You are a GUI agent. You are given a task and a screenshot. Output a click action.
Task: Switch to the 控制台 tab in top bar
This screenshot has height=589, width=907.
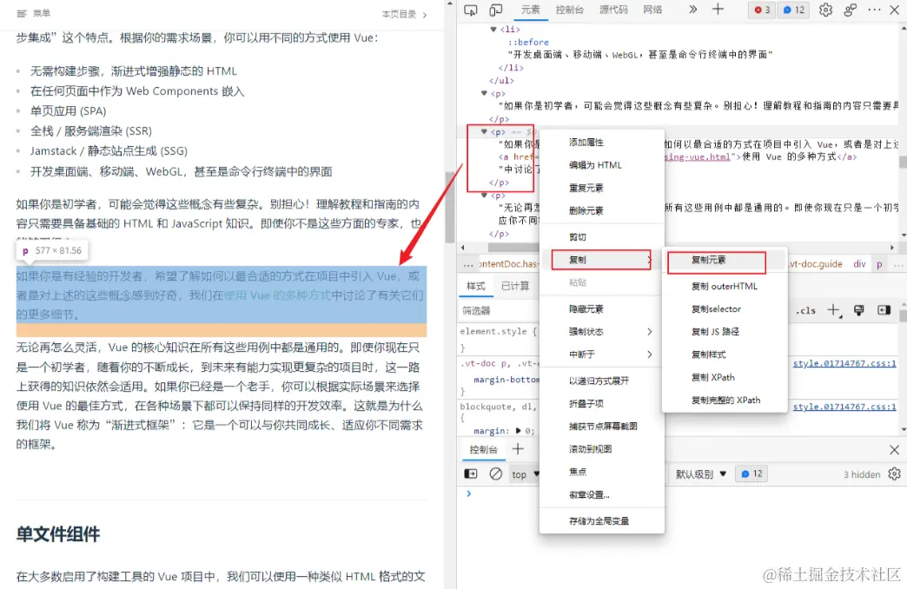coord(569,10)
